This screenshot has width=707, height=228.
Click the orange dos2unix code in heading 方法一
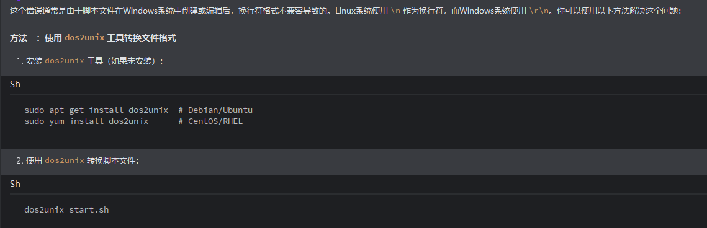tap(85, 38)
